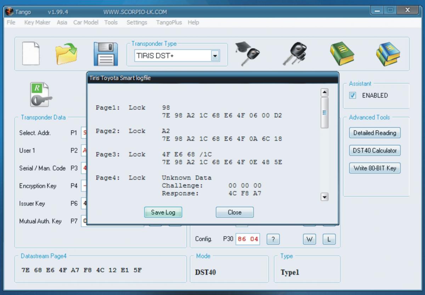The width and height of the screenshot is (425, 295).
Task: Click the Datastream Page4 hex value
Action: click(81, 270)
